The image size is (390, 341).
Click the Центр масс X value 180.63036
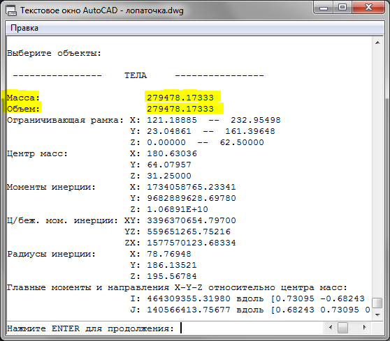(172, 153)
